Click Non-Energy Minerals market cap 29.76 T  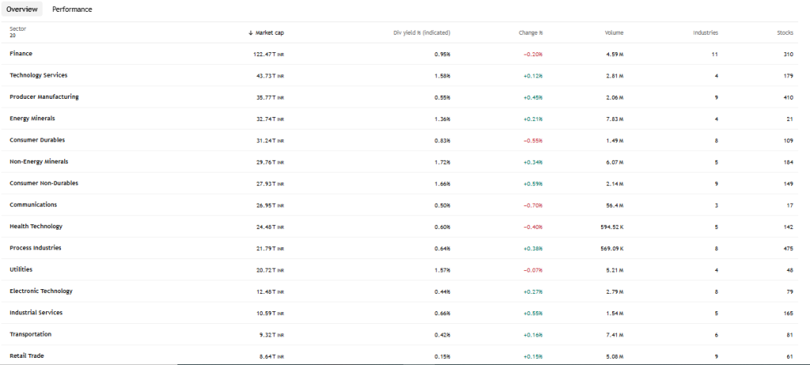tap(270, 162)
